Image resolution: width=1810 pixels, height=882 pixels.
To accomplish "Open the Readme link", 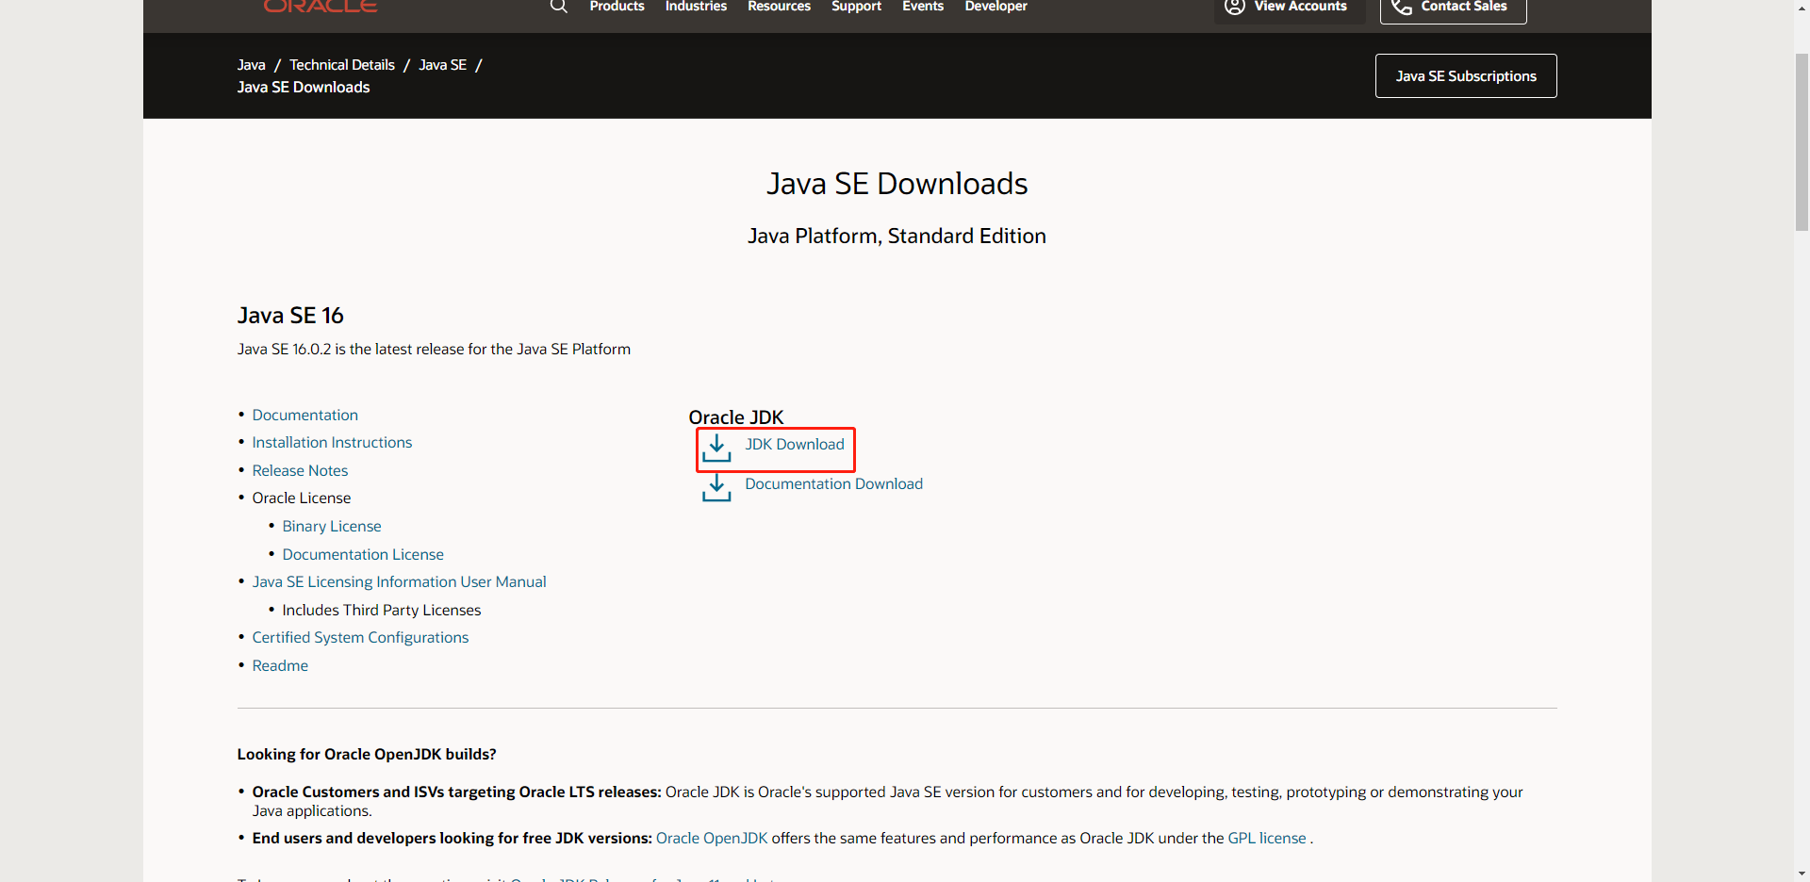I will (280, 665).
